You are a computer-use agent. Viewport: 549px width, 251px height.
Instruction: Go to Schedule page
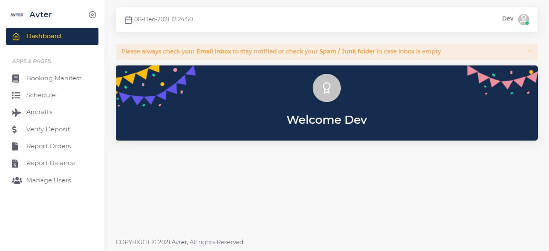(x=52, y=95)
